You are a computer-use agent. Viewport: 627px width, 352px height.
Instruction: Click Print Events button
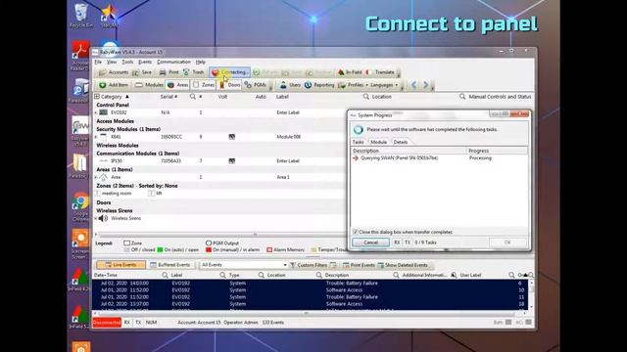click(360, 265)
